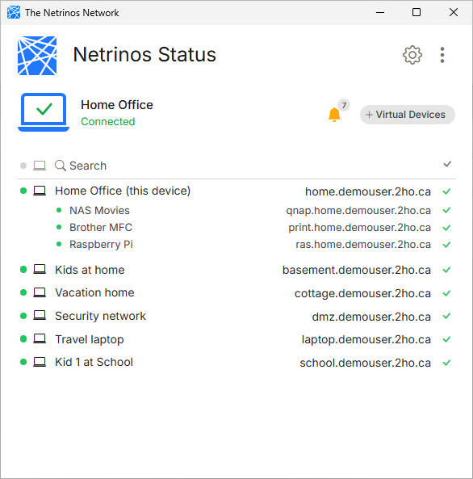Image resolution: width=473 pixels, height=479 pixels.
Task: Toggle the grey checkmark filter in the search row
Action: click(447, 164)
